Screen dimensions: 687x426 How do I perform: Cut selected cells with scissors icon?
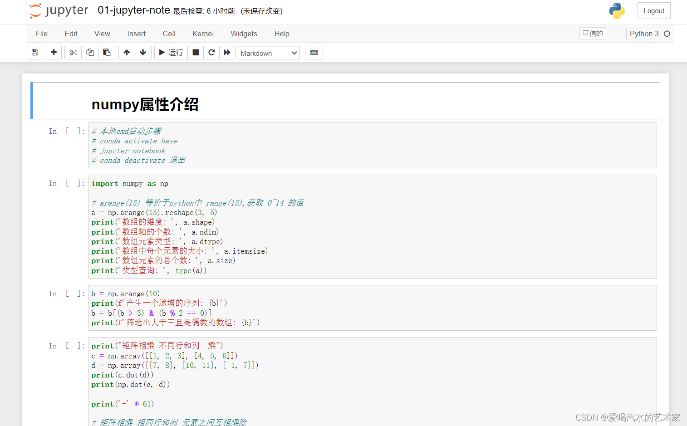[73, 53]
